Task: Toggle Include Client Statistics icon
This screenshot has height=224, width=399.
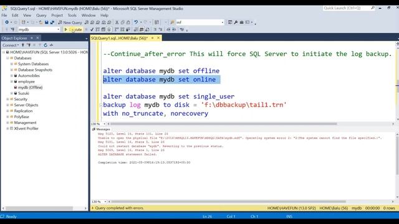Action: point(128,29)
